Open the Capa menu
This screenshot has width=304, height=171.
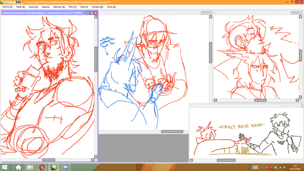pyautogui.click(x=45, y=7)
